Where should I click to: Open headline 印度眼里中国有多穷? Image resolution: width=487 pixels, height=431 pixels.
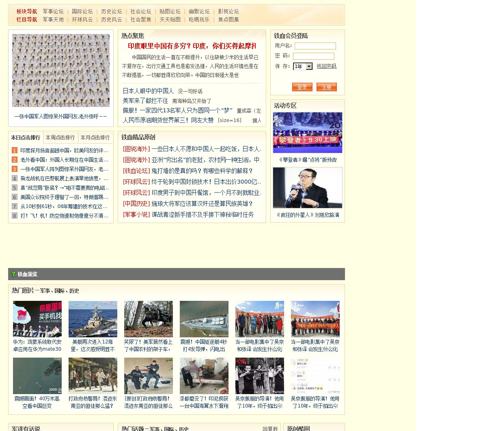click(x=192, y=46)
